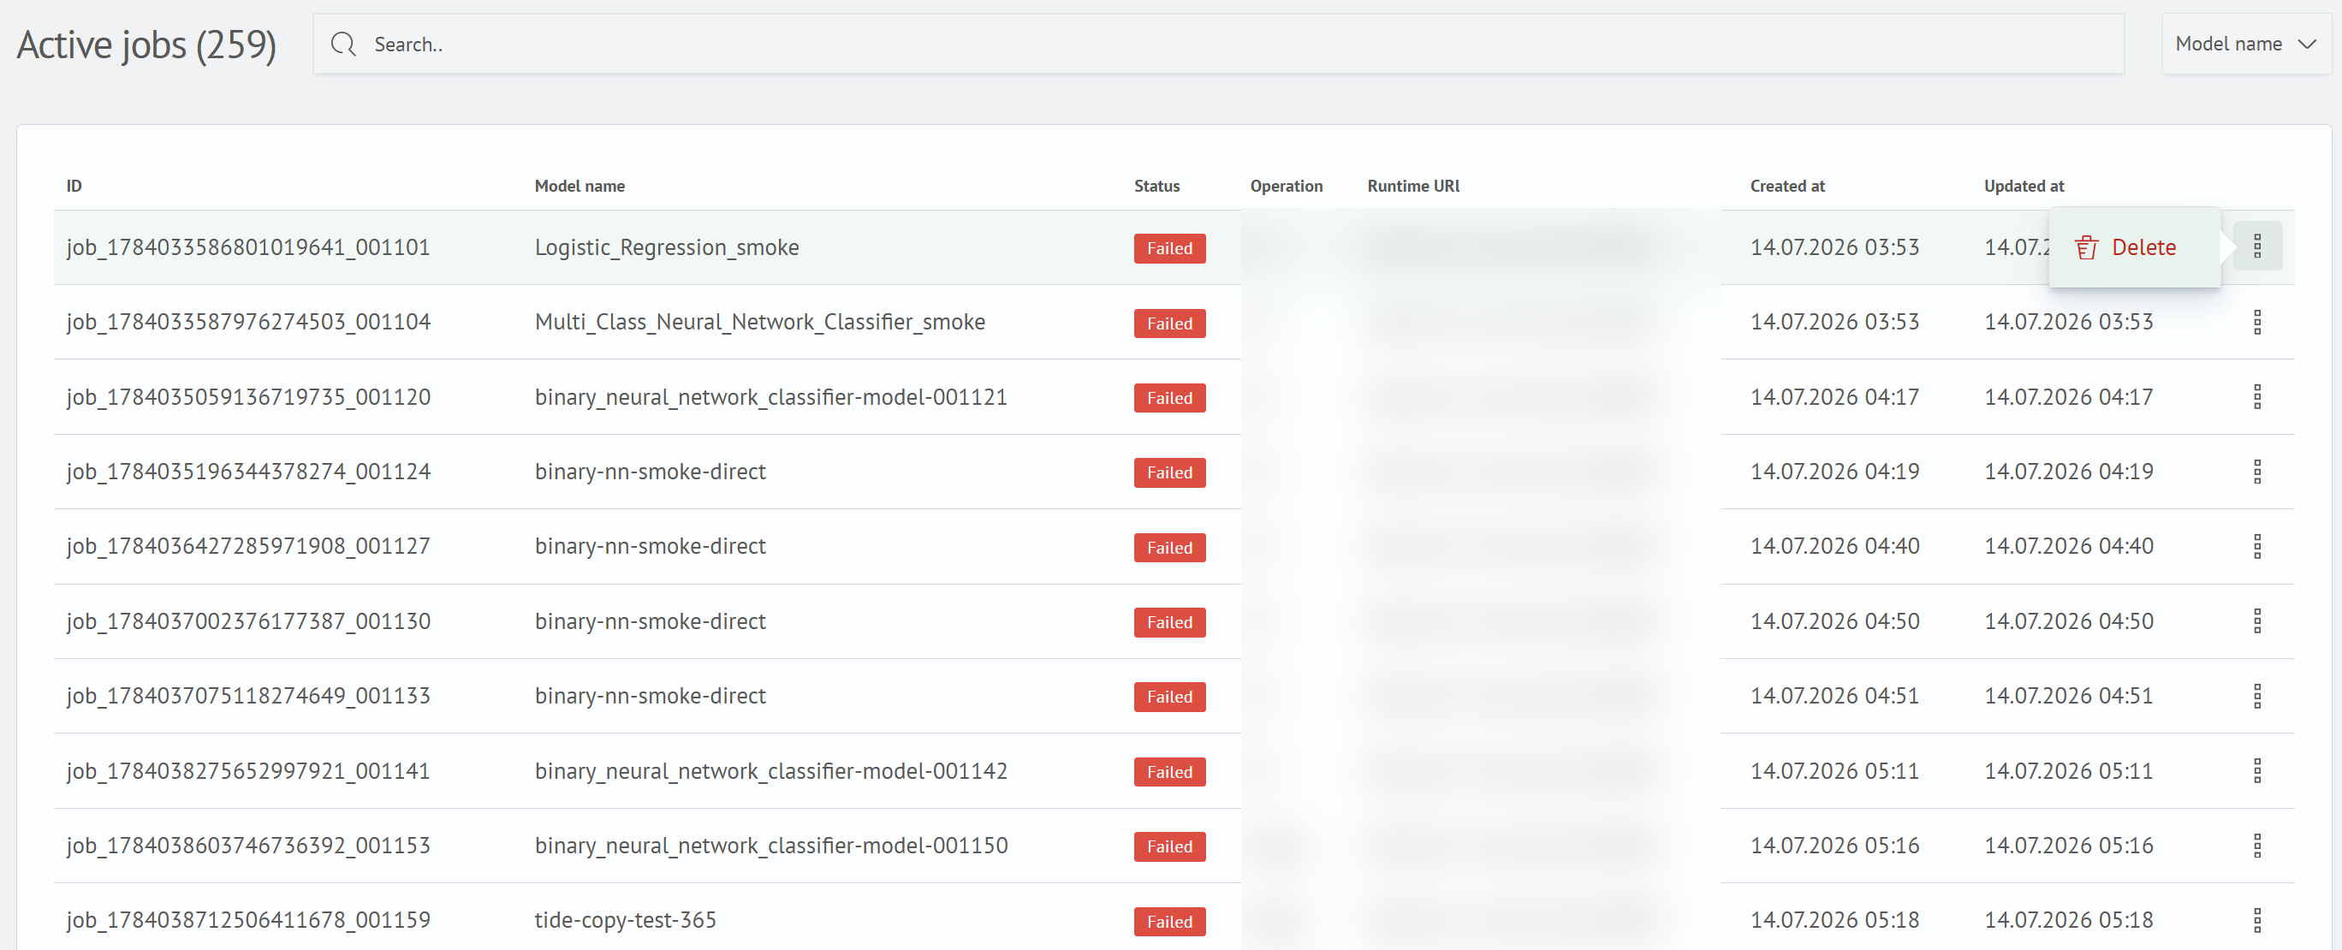Image resolution: width=2342 pixels, height=950 pixels.
Task: Click Logistic_Regression_smoke model name
Action: point(667,247)
